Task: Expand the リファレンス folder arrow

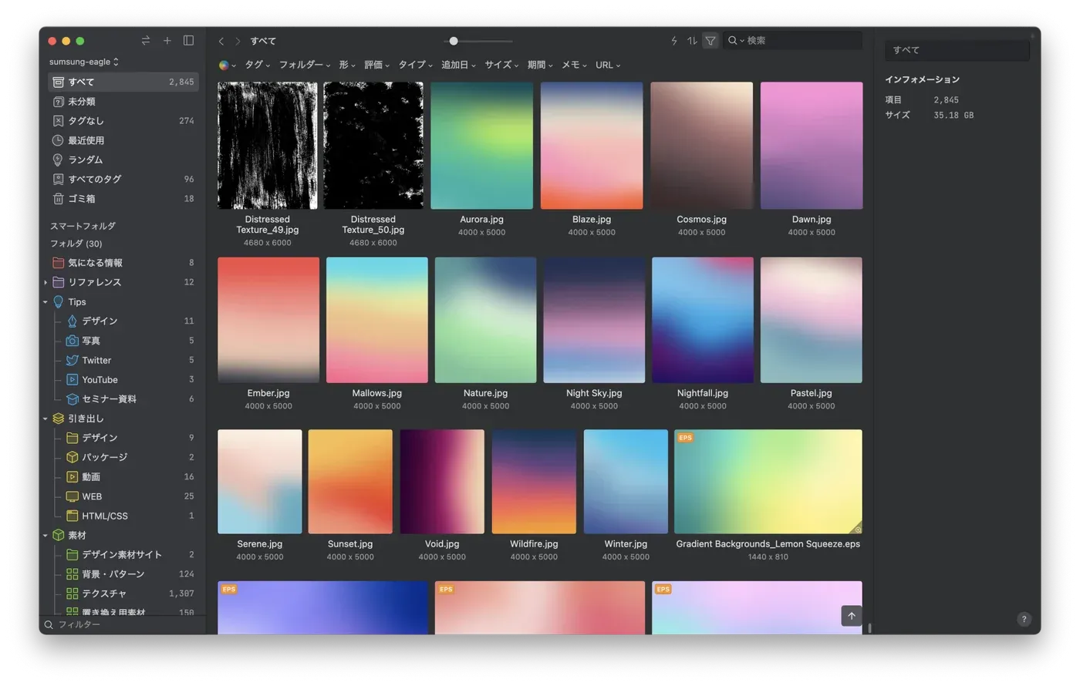Action: [46, 283]
